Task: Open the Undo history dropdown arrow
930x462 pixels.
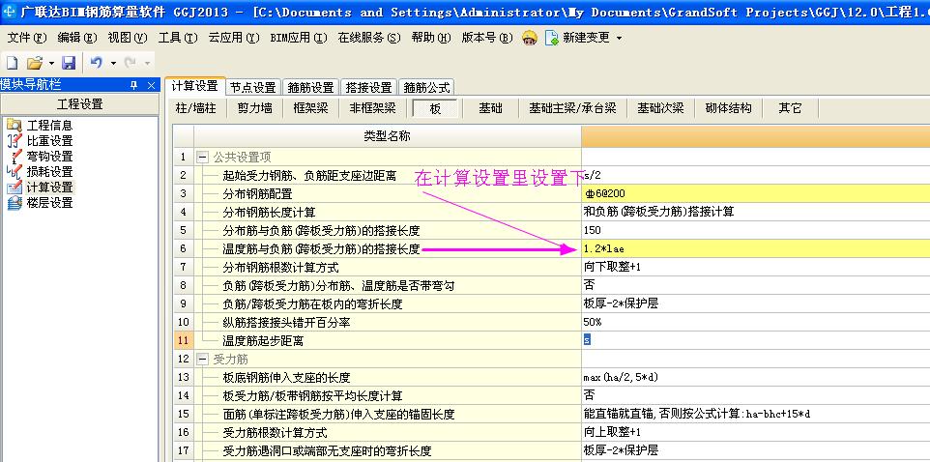Action: click(x=113, y=63)
